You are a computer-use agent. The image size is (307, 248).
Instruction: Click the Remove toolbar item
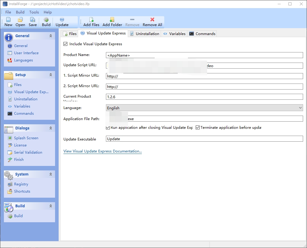[132, 22]
